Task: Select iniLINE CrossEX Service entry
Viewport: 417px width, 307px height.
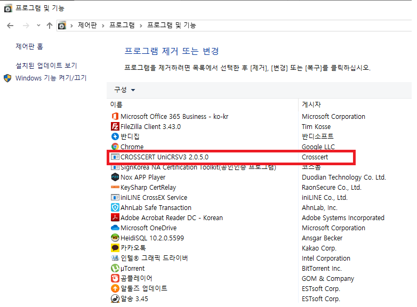Action: click(x=154, y=198)
